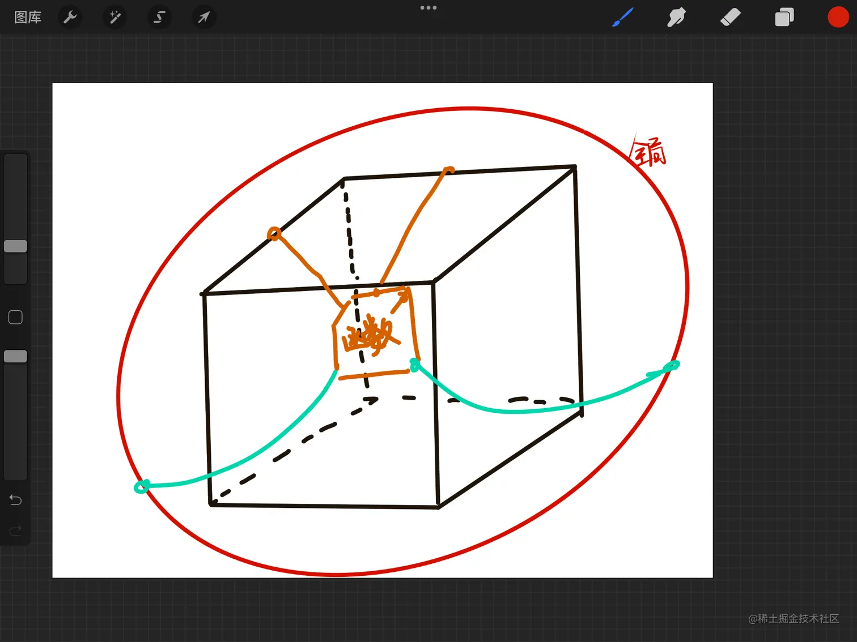Undo the last stroke
Screen dimensions: 857x642
point(15,500)
